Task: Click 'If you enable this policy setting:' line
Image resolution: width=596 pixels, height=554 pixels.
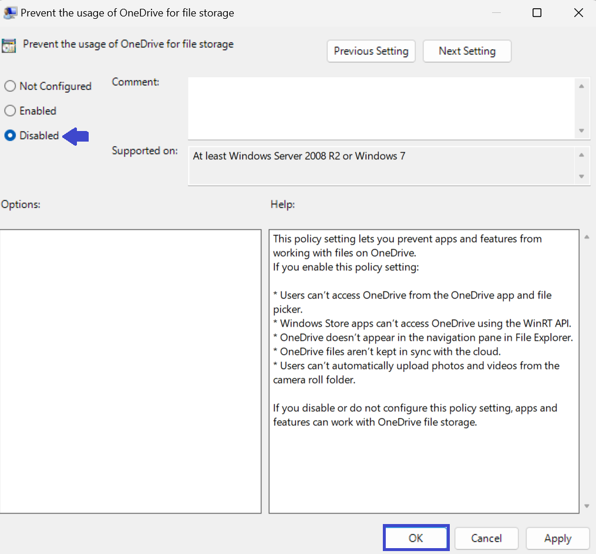Action: point(346,267)
